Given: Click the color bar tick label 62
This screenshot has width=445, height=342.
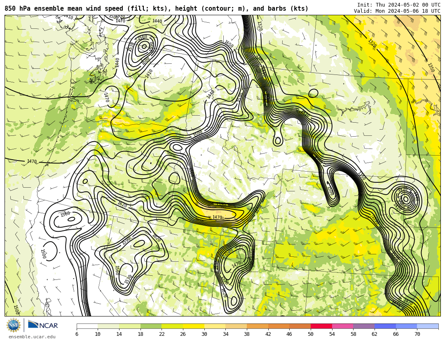Looking at the screenshot, I should click(x=374, y=334).
